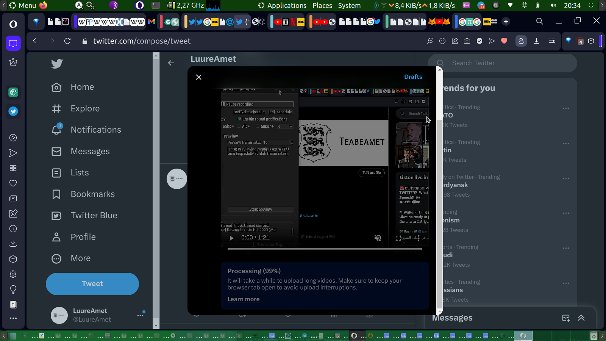Unmute the video preview sound
The image size is (606, 341).
378,238
